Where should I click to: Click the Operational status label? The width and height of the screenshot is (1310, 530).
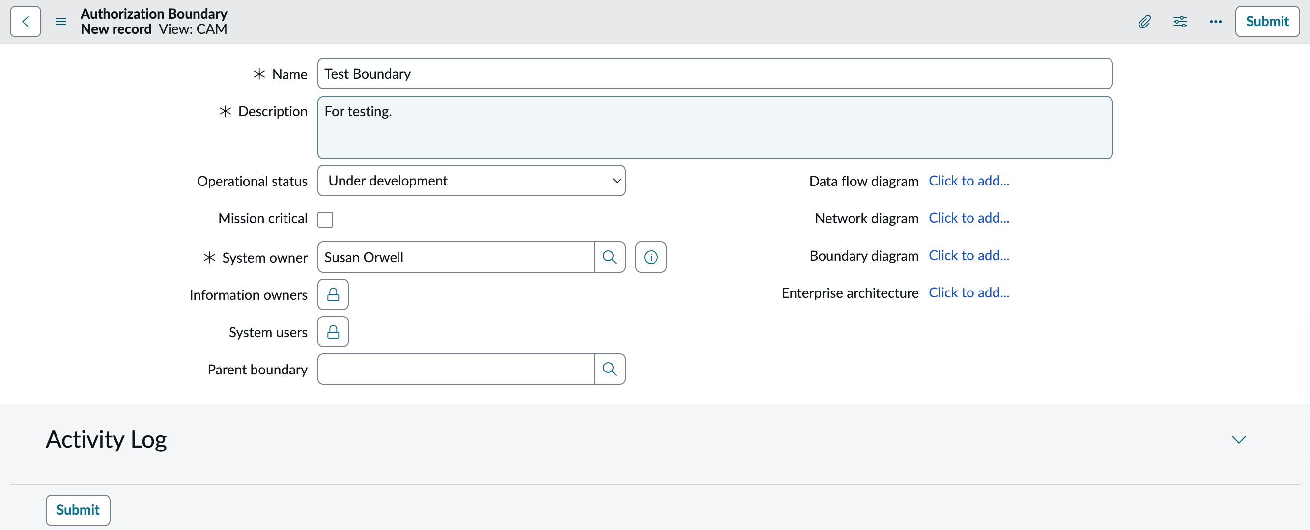252,181
